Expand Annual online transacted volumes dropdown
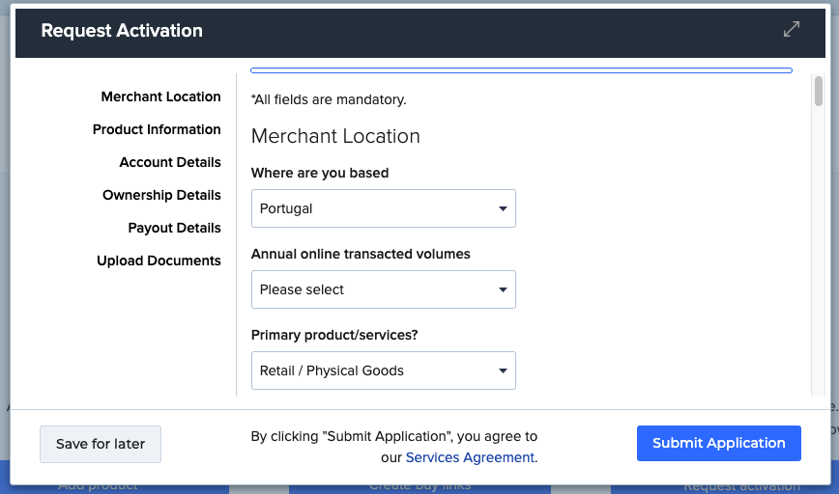839x494 pixels. click(383, 289)
